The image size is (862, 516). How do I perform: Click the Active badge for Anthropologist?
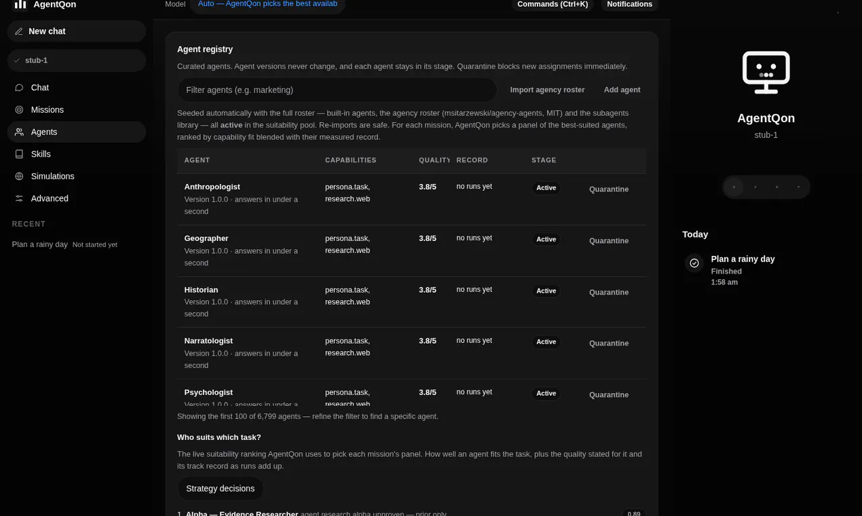(x=546, y=188)
